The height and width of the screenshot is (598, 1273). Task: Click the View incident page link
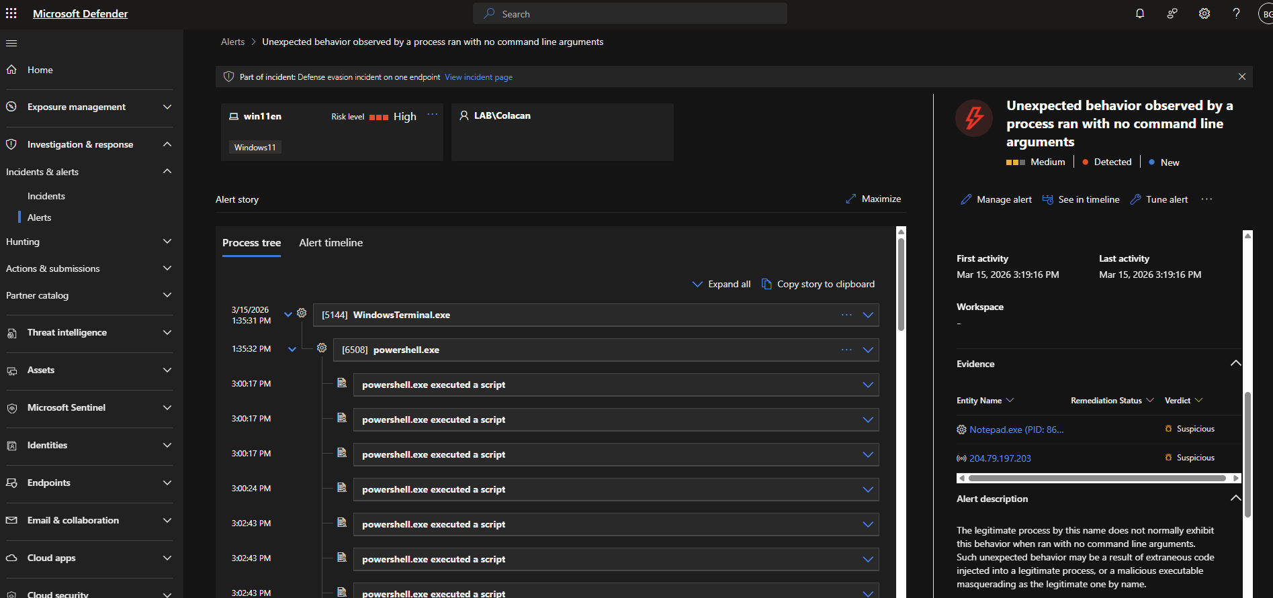(478, 77)
